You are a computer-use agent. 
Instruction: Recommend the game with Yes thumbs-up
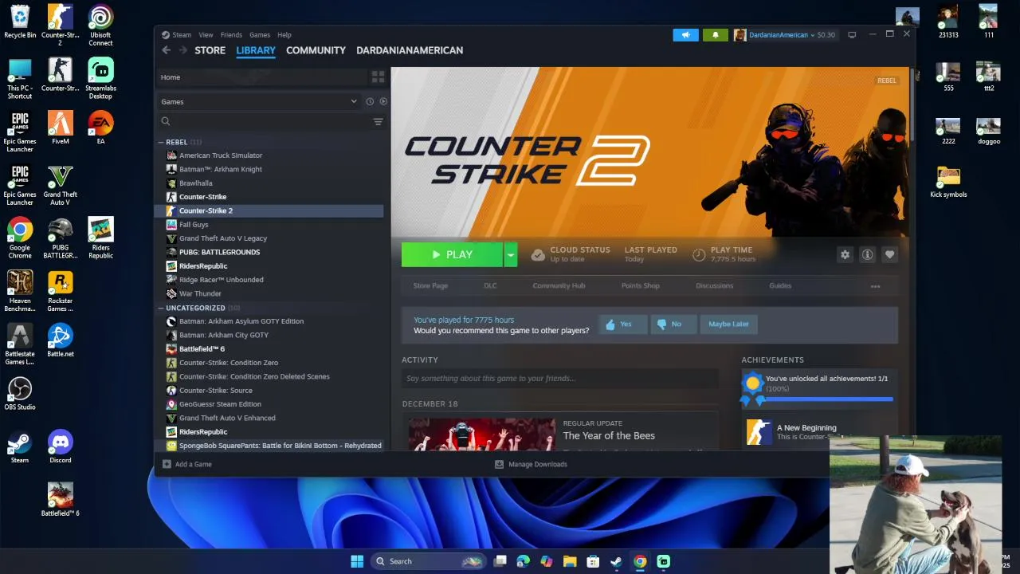click(622, 324)
